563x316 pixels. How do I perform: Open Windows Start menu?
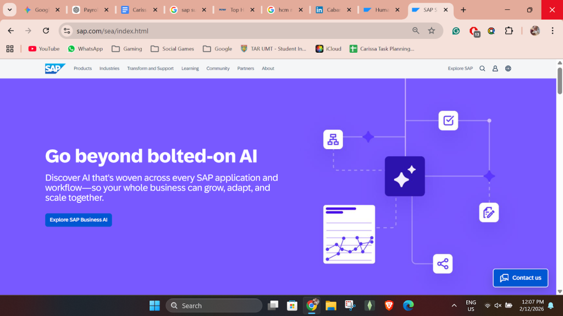click(154, 306)
